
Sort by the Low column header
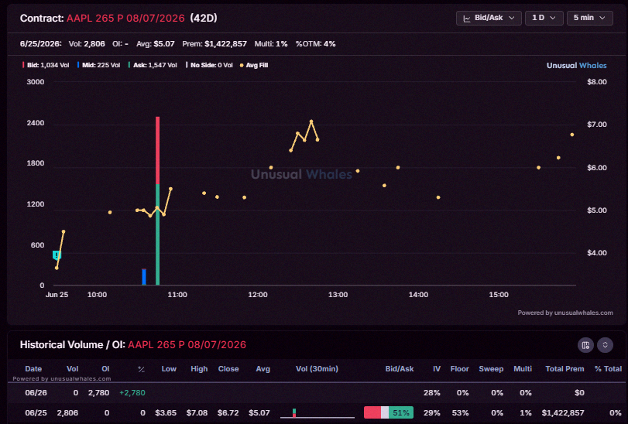(169, 369)
